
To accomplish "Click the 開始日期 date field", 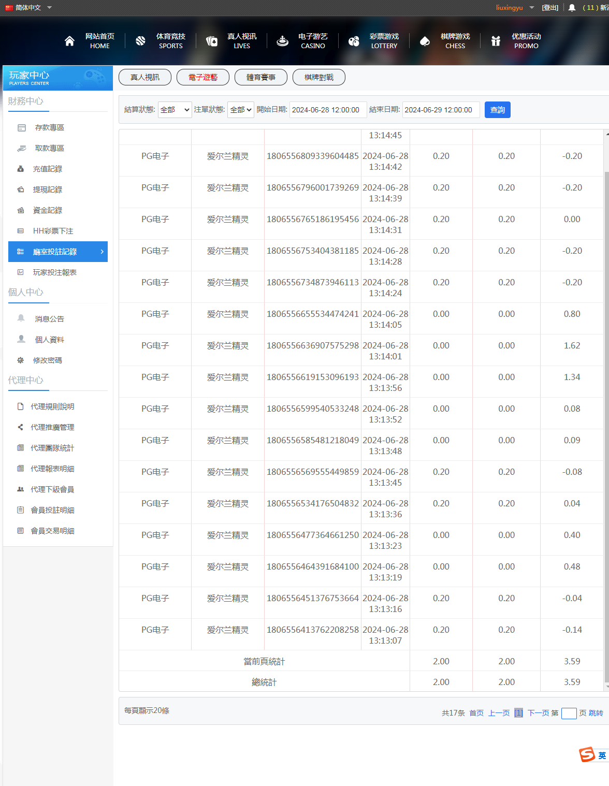I will click(x=328, y=110).
